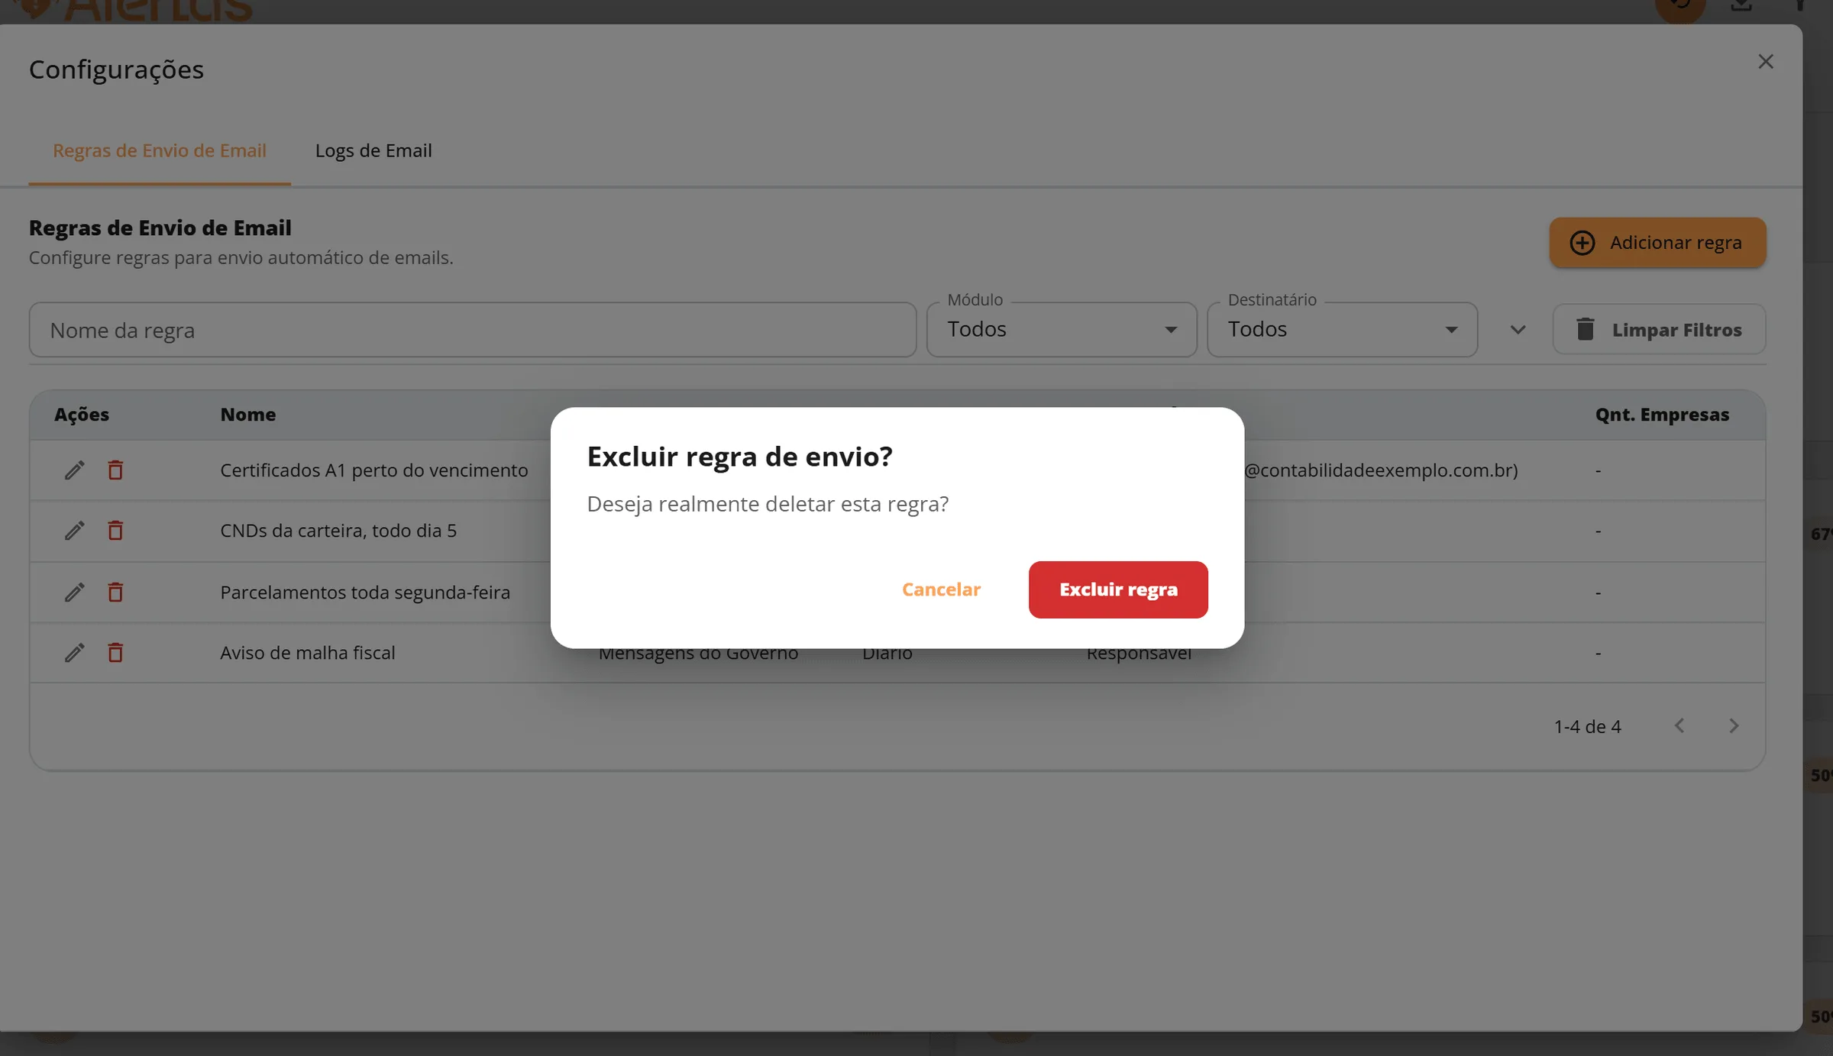The image size is (1833, 1056).
Task: Click the Parcelamentos toda segunda-feira name
Action: click(x=365, y=592)
